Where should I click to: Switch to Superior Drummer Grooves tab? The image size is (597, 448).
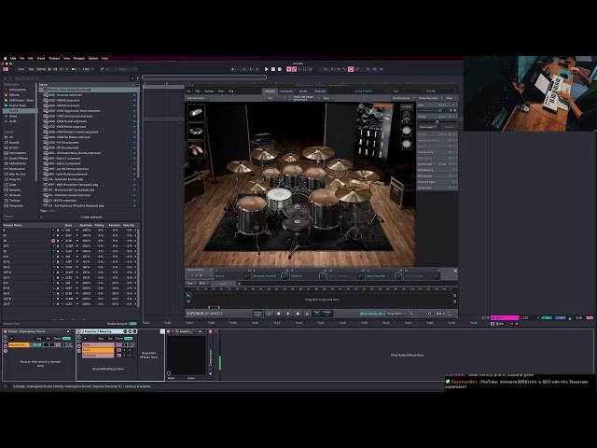(x=286, y=91)
